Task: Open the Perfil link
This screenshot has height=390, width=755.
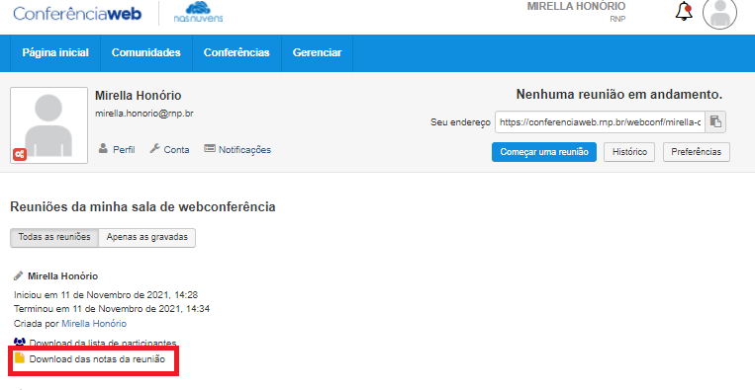Action: point(124,150)
